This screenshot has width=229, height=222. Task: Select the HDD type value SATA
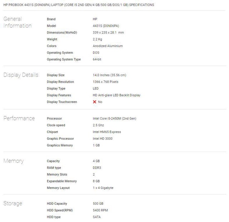coord(97,217)
